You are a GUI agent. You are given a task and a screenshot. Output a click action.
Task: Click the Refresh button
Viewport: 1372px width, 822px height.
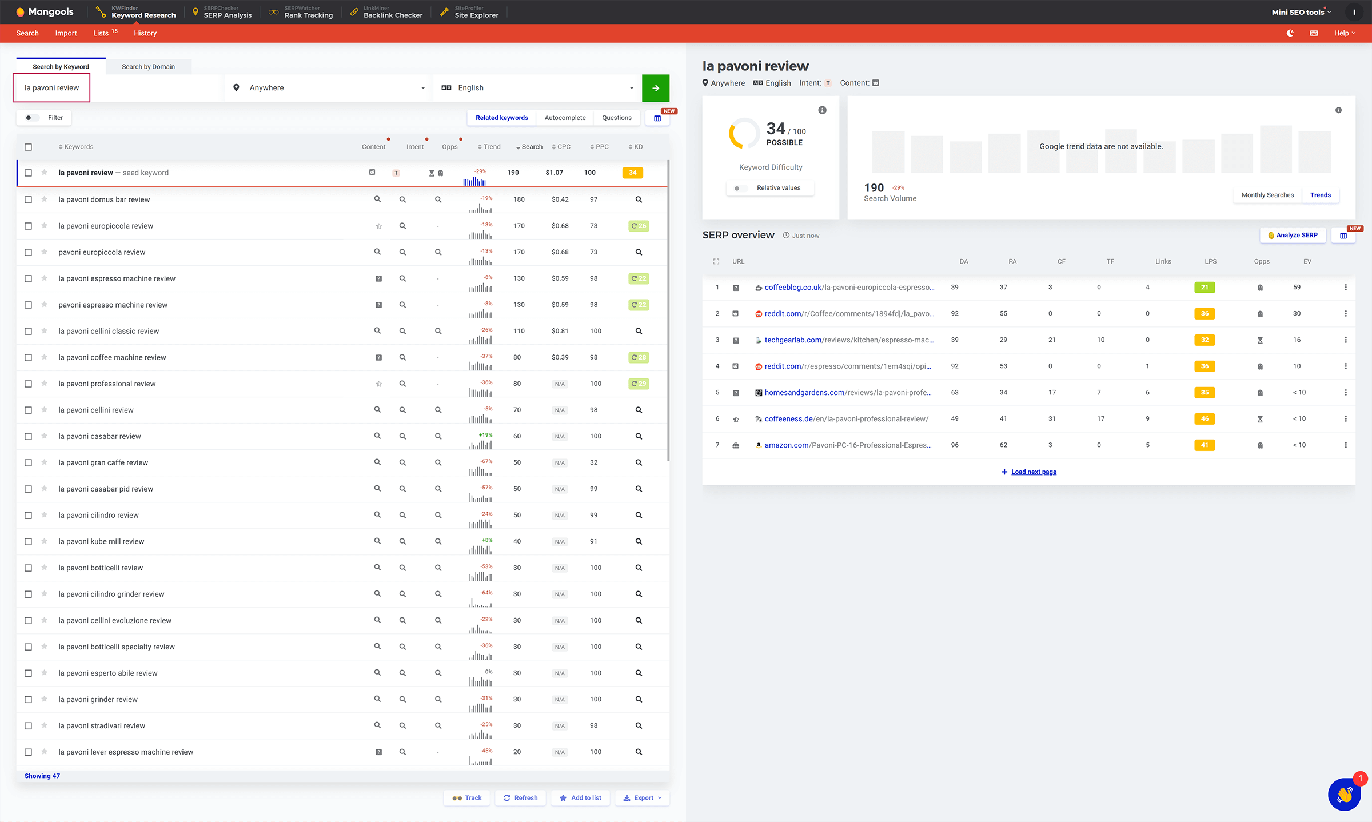point(520,798)
